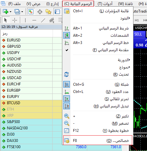Select BTCUSD row in Market Watch
Viewport: 147px width, 151px height.
(31, 103)
